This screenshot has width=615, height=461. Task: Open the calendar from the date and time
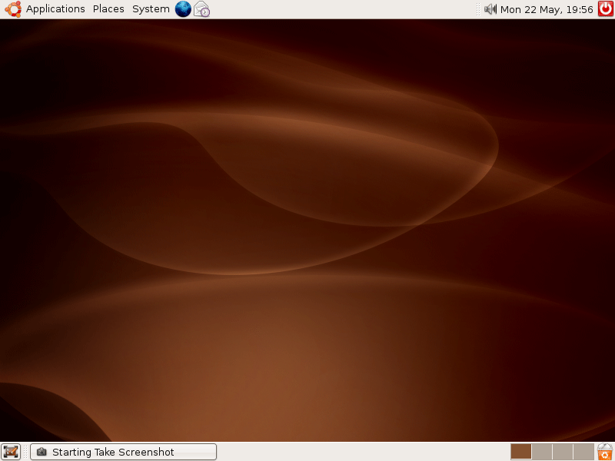[x=547, y=9]
